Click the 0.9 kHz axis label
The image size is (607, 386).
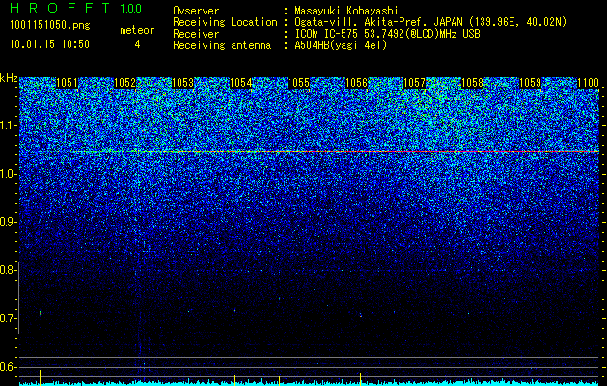pos(7,222)
